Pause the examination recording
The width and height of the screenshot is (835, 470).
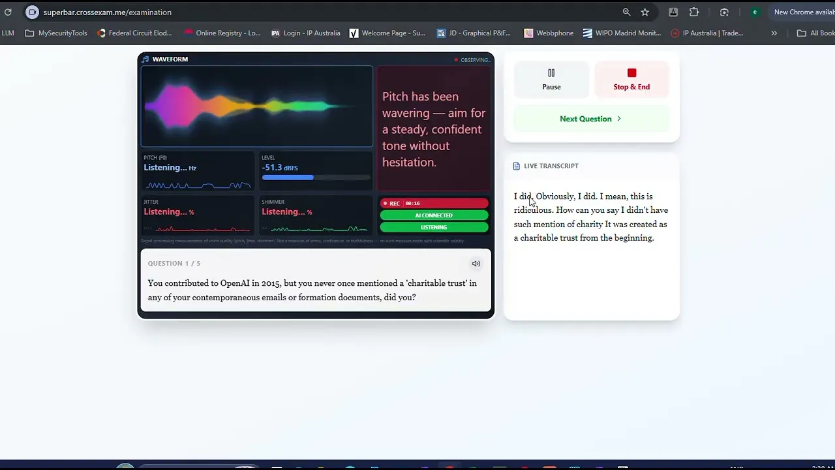(551, 80)
